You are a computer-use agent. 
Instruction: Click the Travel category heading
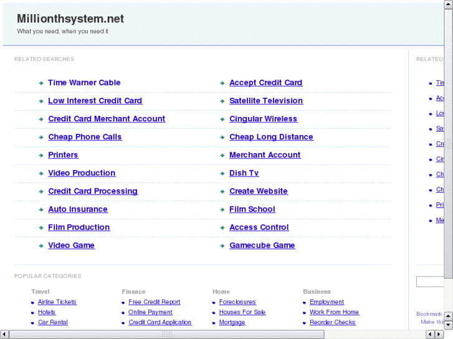point(41,292)
